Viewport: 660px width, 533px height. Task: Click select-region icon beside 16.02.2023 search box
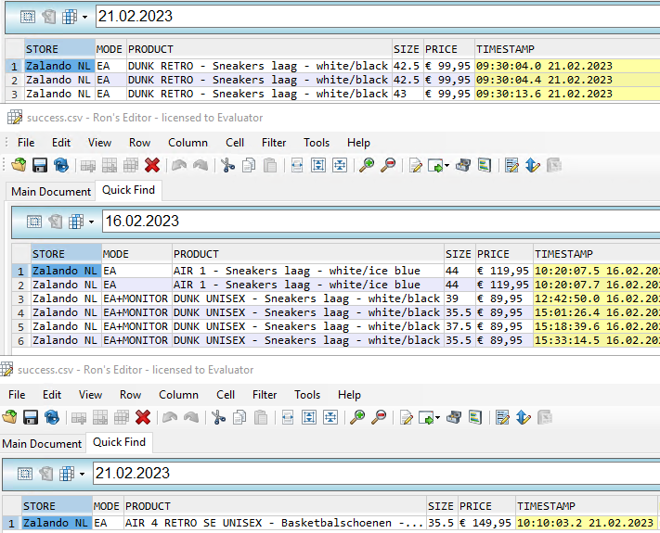click(x=34, y=222)
